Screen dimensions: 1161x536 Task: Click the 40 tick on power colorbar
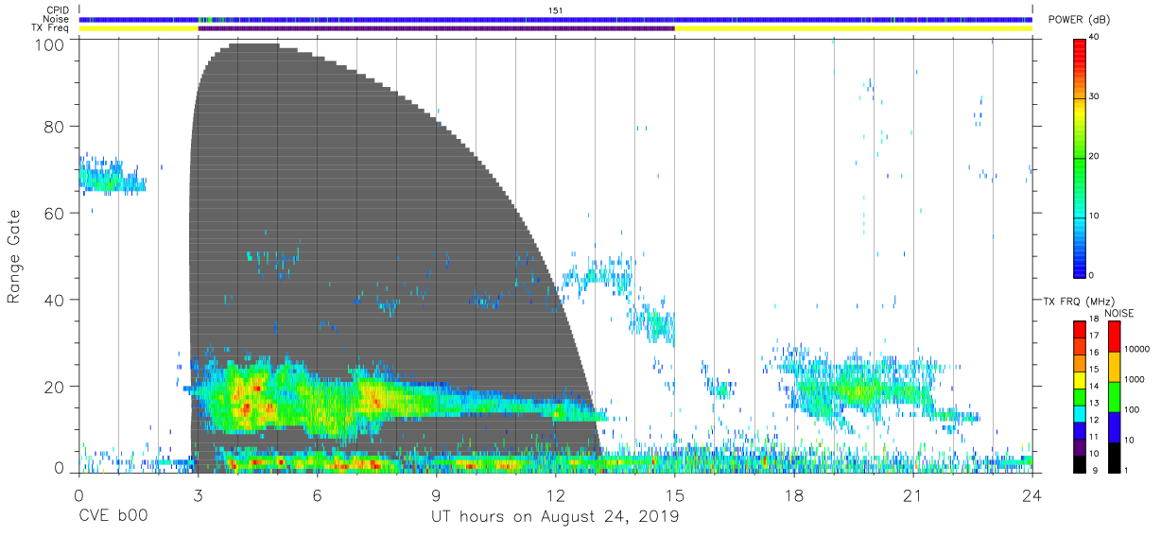pos(1094,37)
